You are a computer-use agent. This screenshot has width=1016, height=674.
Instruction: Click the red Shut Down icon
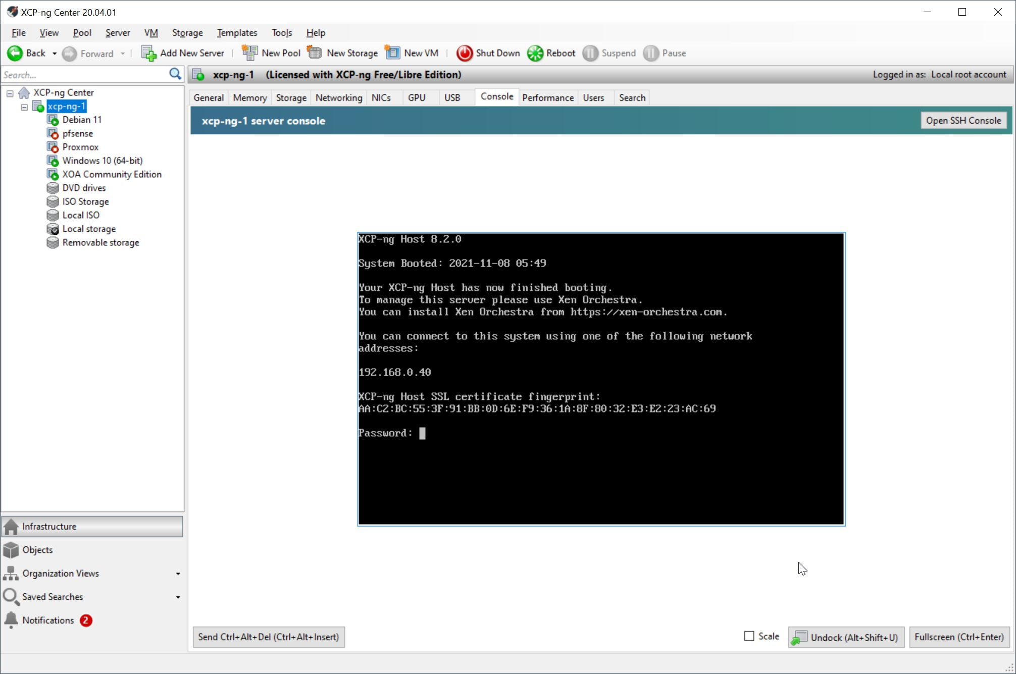coord(464,53)
